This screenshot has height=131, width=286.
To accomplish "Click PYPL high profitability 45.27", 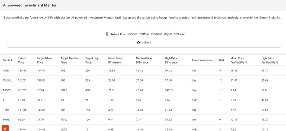I will pyautogui.click(x=265, y=120).
